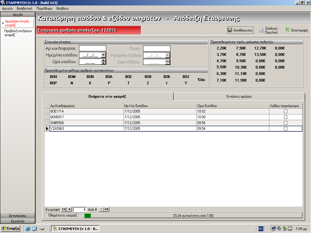
Task: Select Προβολή κινήσεων γκαράζ in sidebar
Action: pyautogui.click(x=18, y=33)
